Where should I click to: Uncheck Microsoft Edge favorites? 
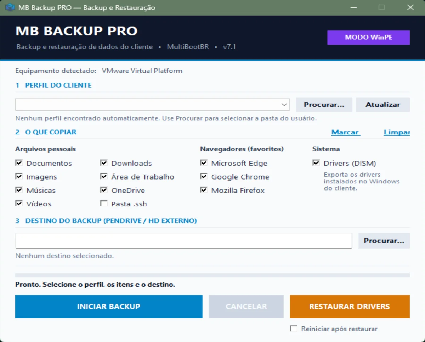point(204,163)
